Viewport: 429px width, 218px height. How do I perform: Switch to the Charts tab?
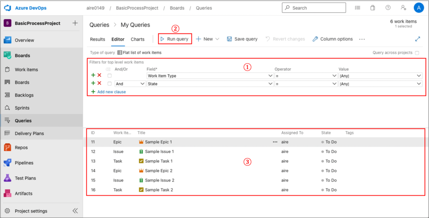[137, 39]
